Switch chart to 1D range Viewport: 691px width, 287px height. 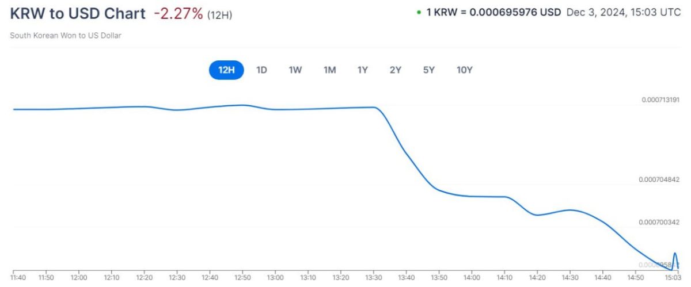(x=261, y=70)
